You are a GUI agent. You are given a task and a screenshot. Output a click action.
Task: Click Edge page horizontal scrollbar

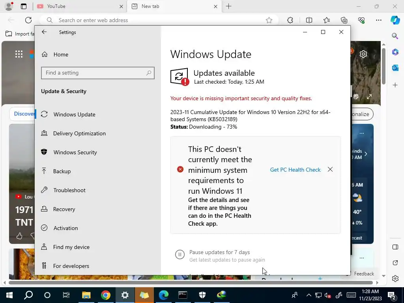191,282
